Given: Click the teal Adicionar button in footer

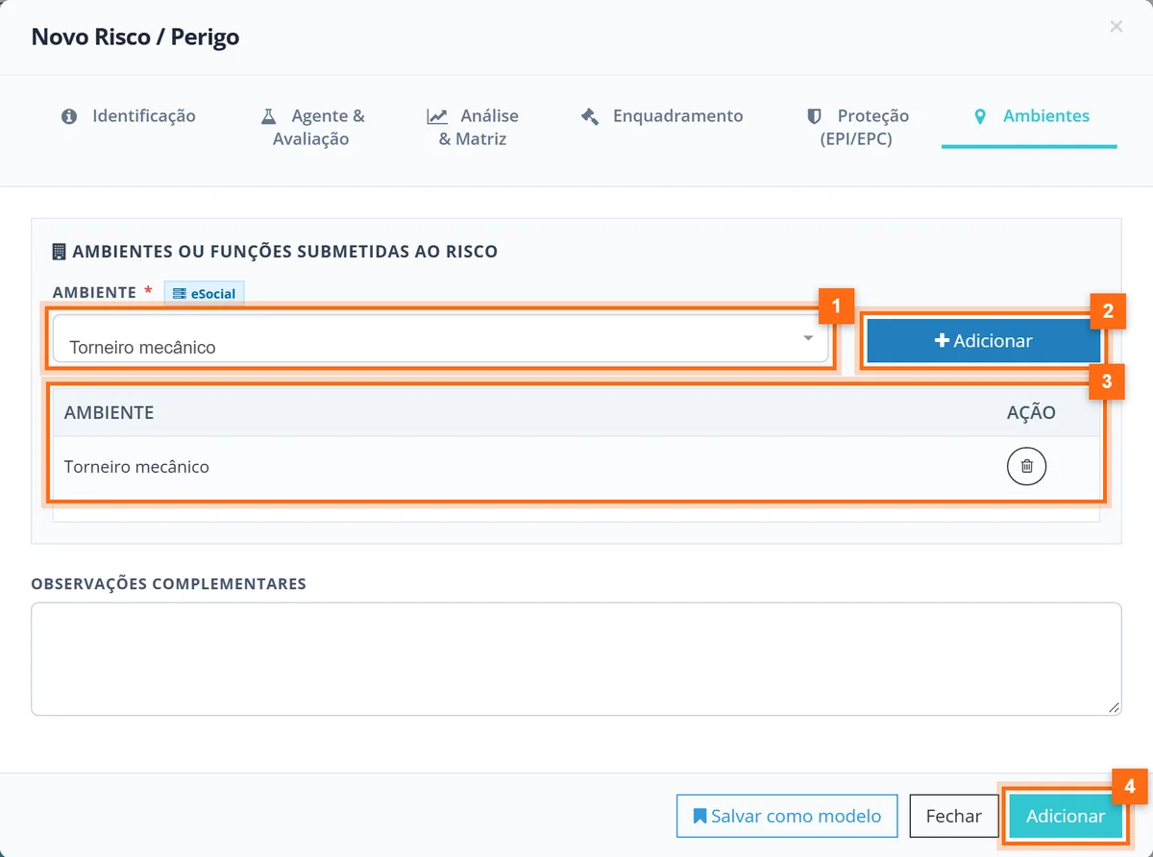Looking at the screenshot, I should tap(1066, 816).
